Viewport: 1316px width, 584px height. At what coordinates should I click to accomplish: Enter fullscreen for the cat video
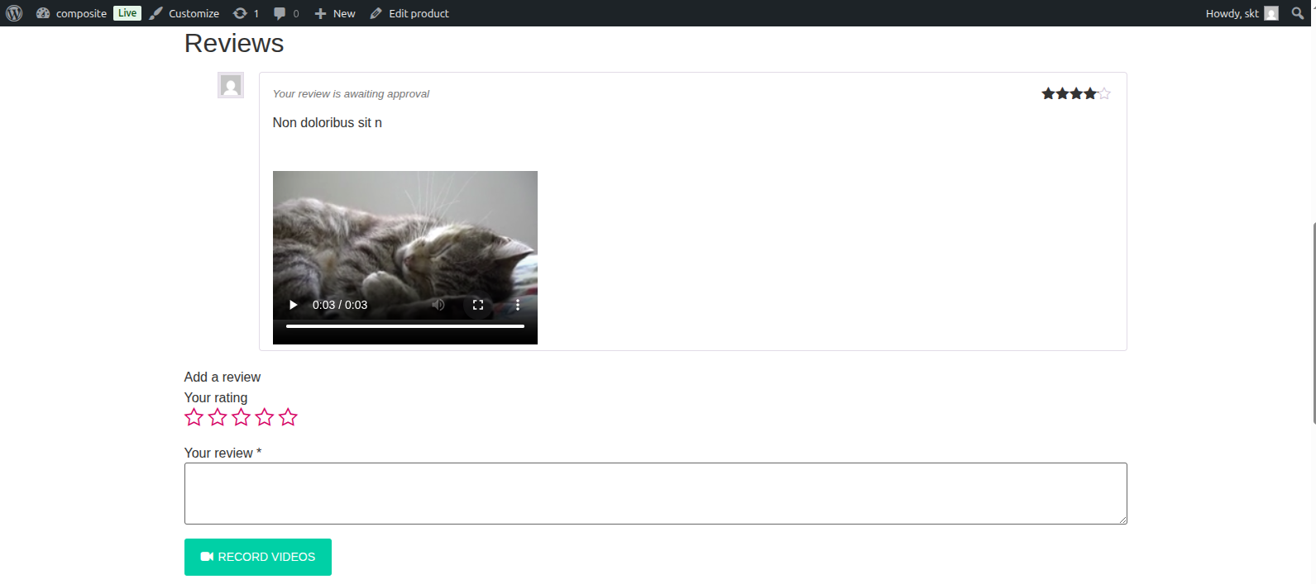tap(478, 305)
